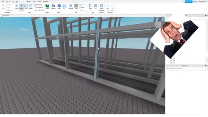The width and height of the screenshot is (208, 117).
Task: Switch to the HOME ribbon tab
Action: point(22,2)
